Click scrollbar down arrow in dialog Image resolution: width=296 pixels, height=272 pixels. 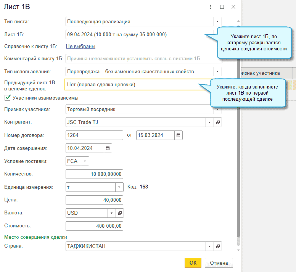point(238,250)
